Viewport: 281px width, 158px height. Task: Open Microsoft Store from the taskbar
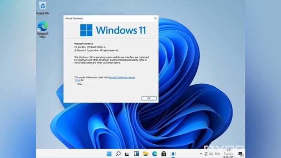click(x=164, y=154)
